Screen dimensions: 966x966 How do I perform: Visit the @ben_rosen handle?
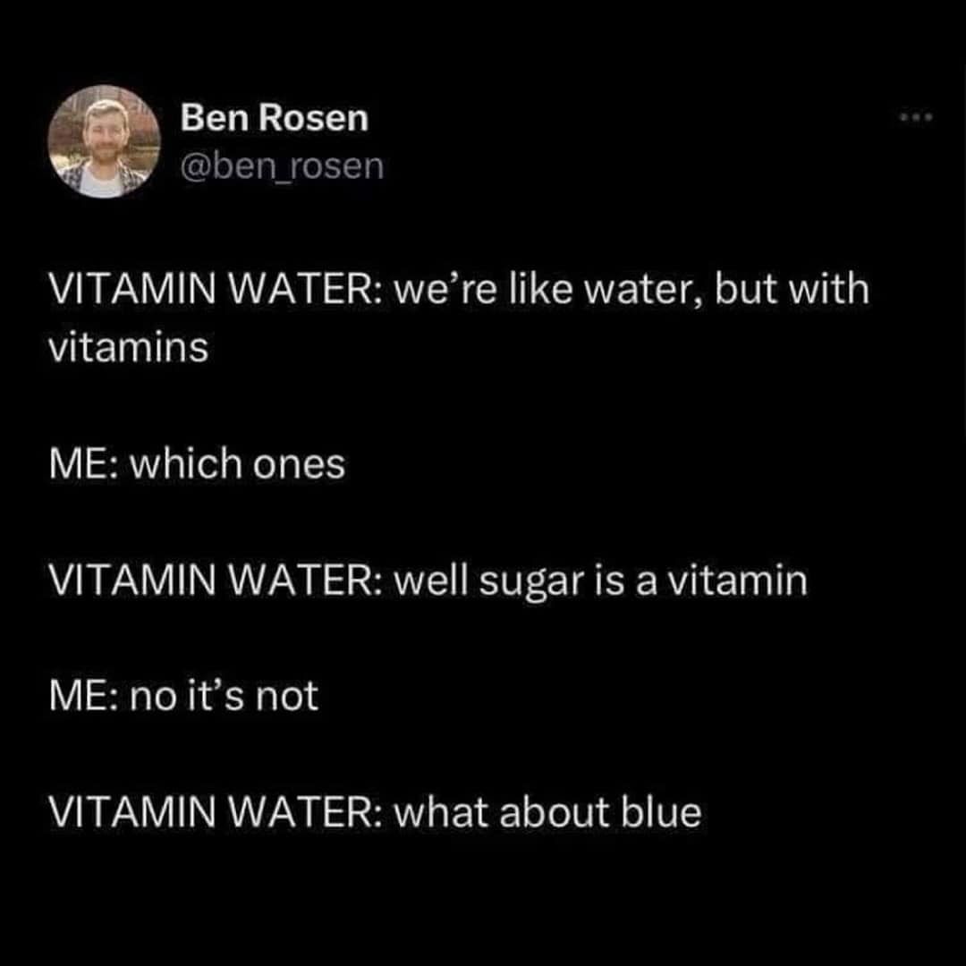[282, 165]
